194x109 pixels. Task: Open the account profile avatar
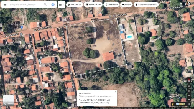click(x=187, y=4)
